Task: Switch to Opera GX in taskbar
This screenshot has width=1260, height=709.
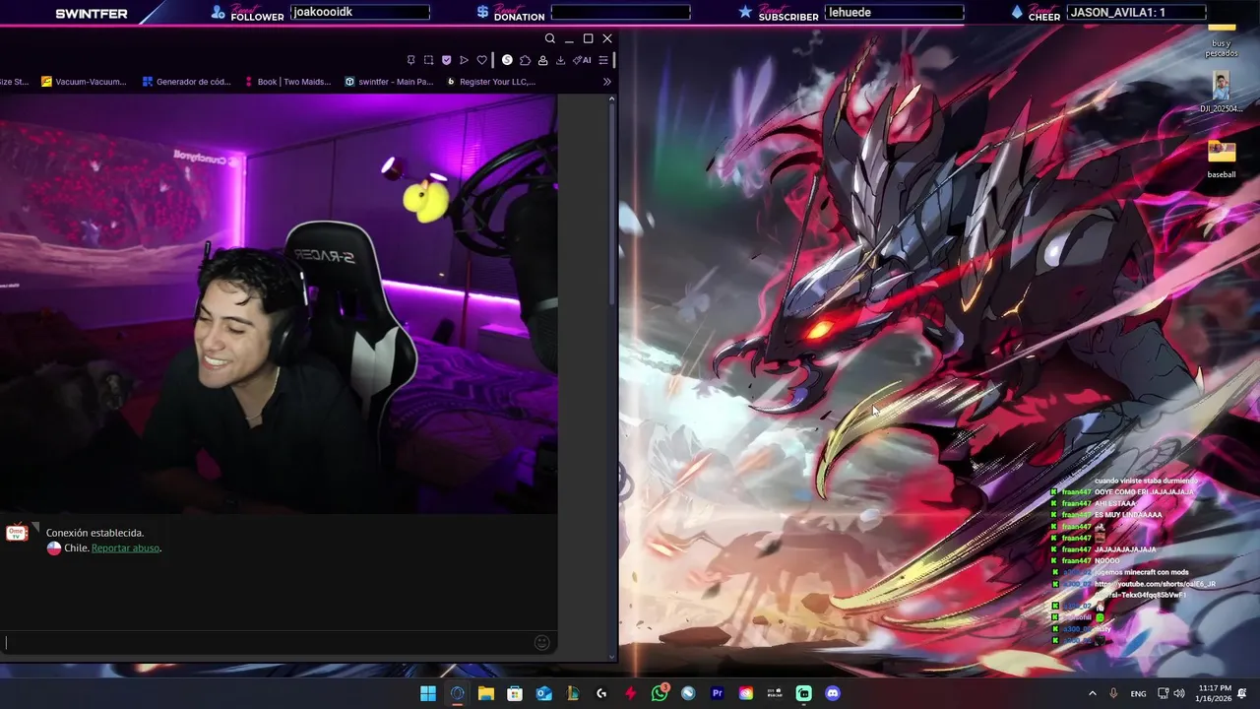Action: 457,693
